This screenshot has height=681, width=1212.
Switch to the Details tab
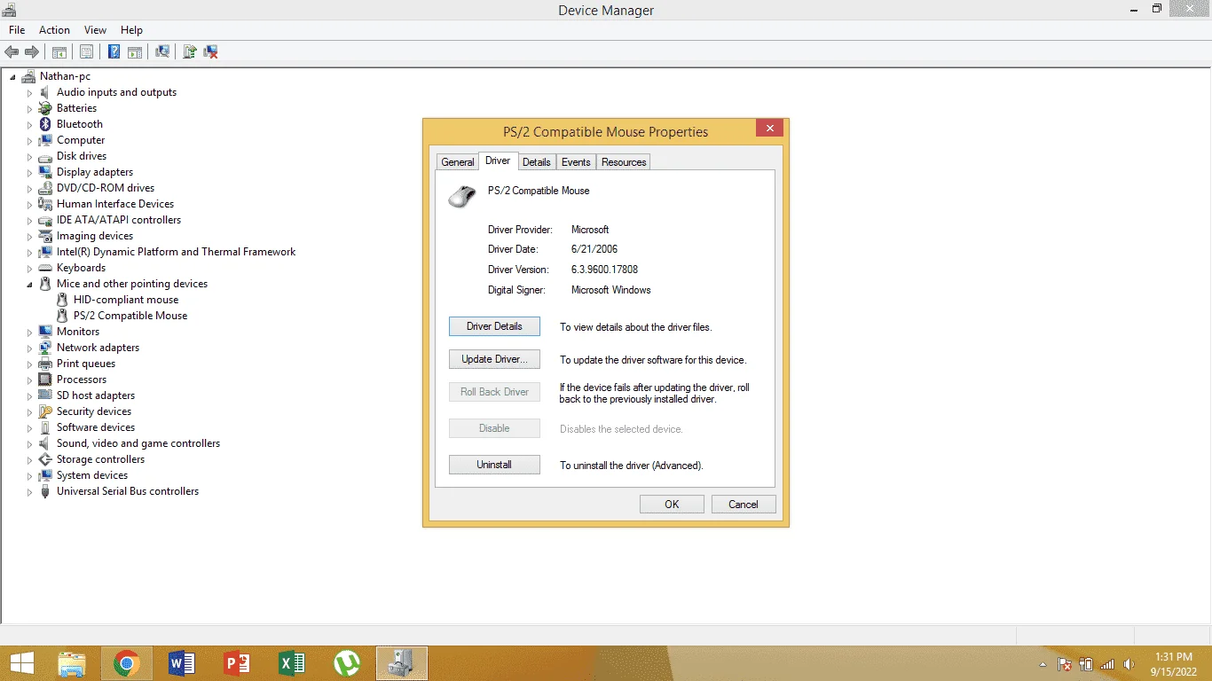[536, 162]
